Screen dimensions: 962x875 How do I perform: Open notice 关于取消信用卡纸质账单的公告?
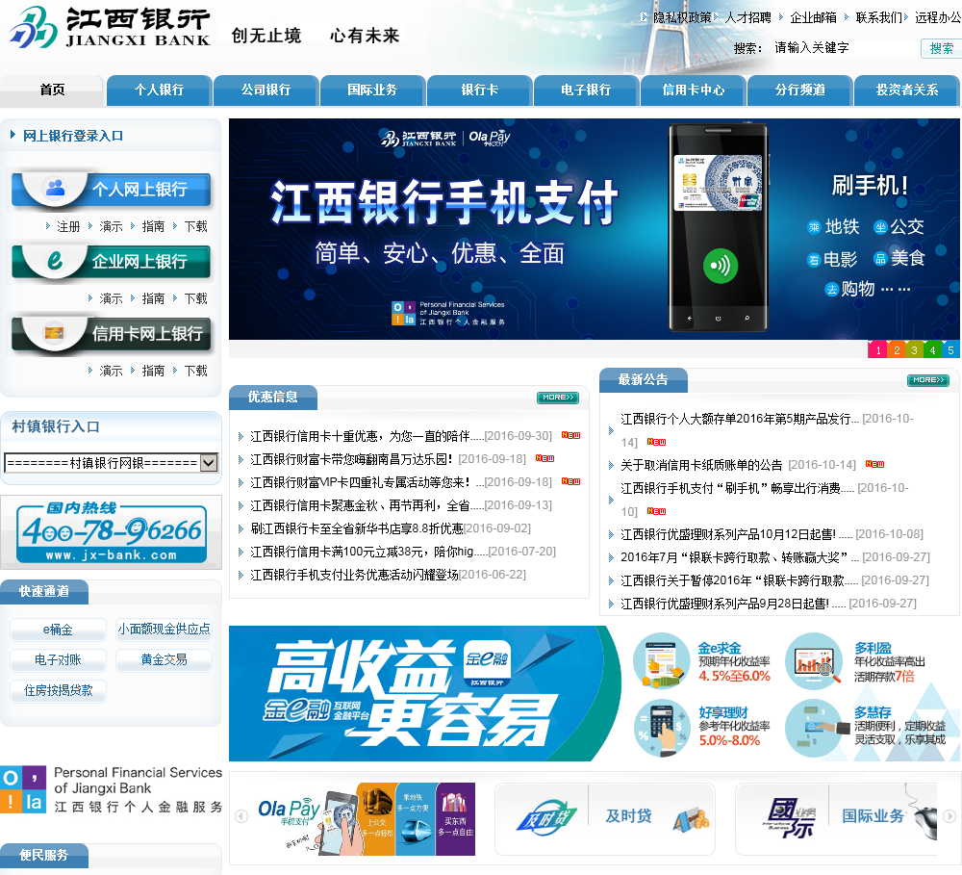click(x=701, y=465)
